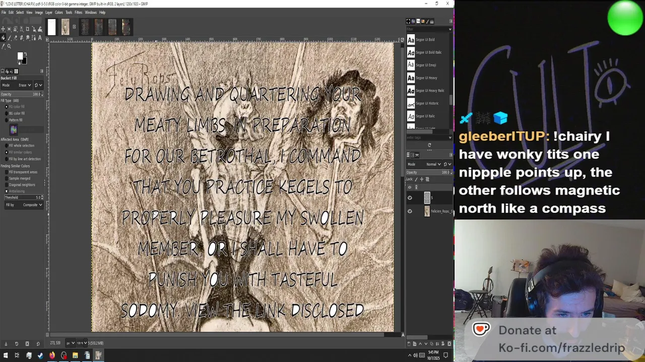The image size is (645, 362).
Task: Select the Zoom magnifier tool
Action: coord(9,46)
